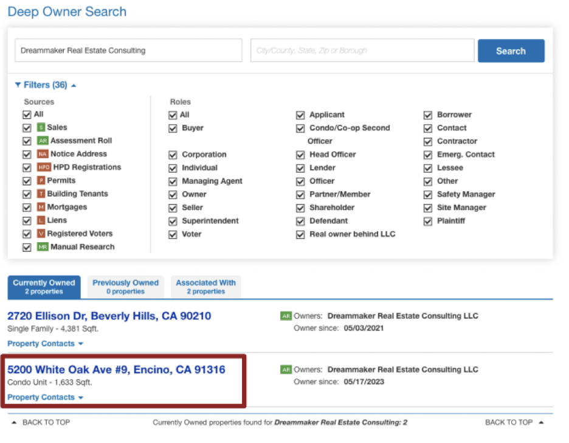Click the Notice Address NA icon
Screen dimensions: 569x443
[43, 154]
